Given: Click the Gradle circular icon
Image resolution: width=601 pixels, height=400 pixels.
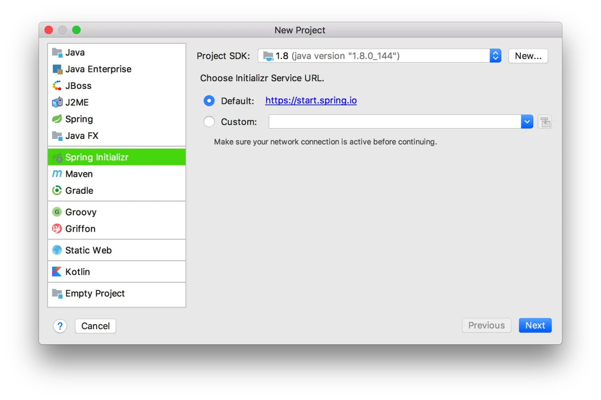Looking at the screenshot, I should pos(57,191).
